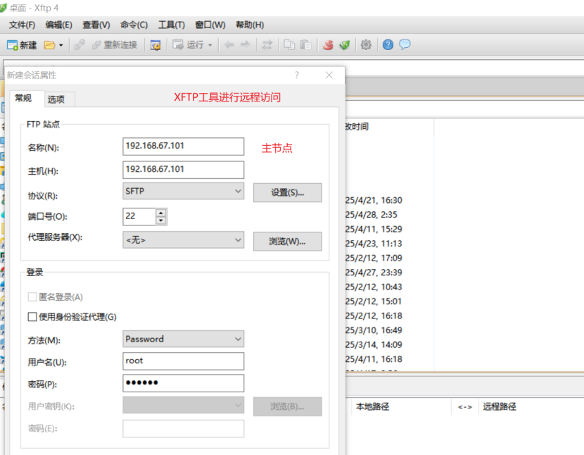Click the open folder icon in toolbar
Viewport: 584px width, 455px height.
point(49,45)
